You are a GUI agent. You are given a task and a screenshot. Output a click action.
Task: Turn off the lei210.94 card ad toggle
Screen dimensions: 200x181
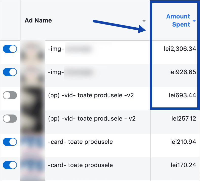point(10,142)
